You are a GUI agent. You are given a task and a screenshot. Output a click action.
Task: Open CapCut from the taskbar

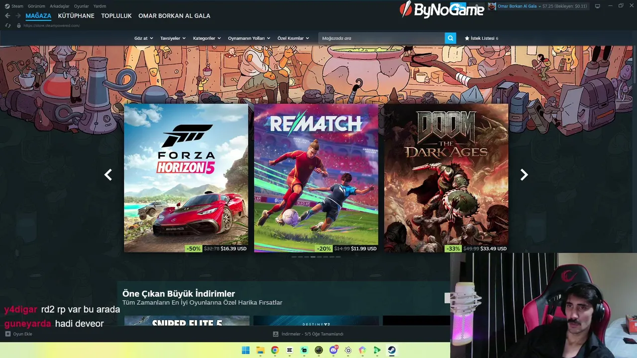pos(290,350)
